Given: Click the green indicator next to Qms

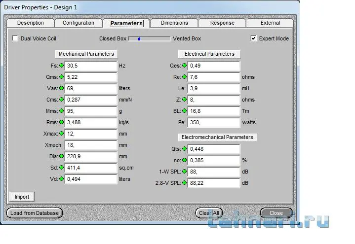Looking at the screenshot, I should click(x=61, y=77).
